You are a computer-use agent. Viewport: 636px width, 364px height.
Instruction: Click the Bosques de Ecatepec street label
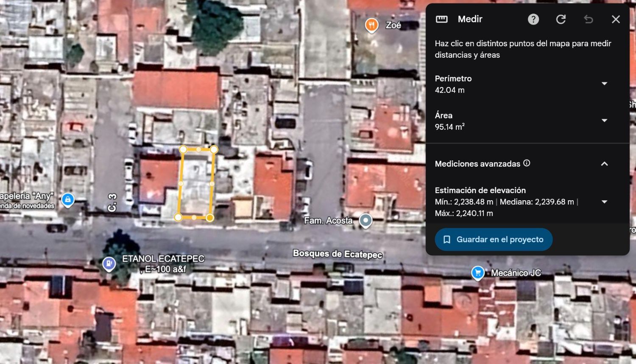pyautogui.click(x=338, y=254)
